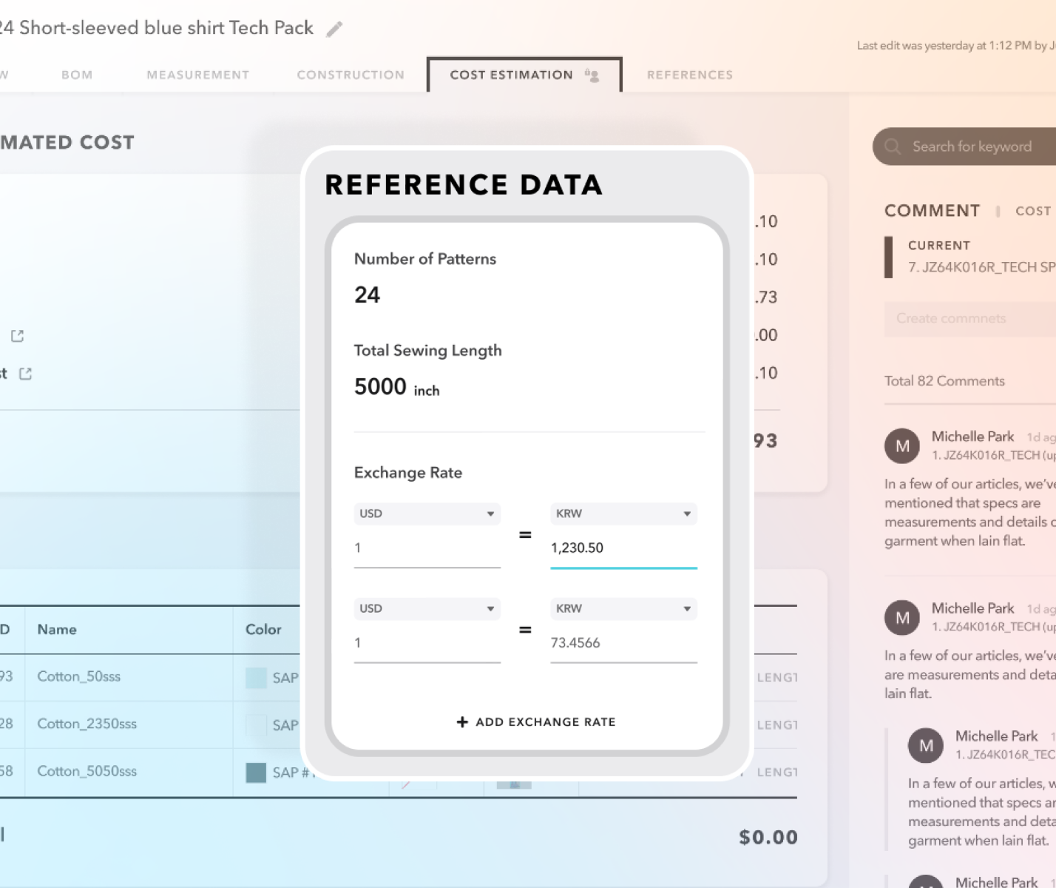1056x888 pixels.
Task: Click the pencil edit icon beside title
Action: (x=334, y=29)
